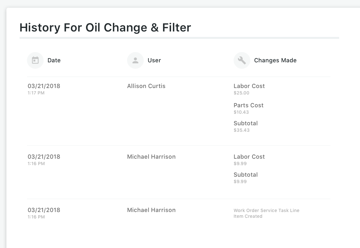Click the User column header

pos(154,60)
